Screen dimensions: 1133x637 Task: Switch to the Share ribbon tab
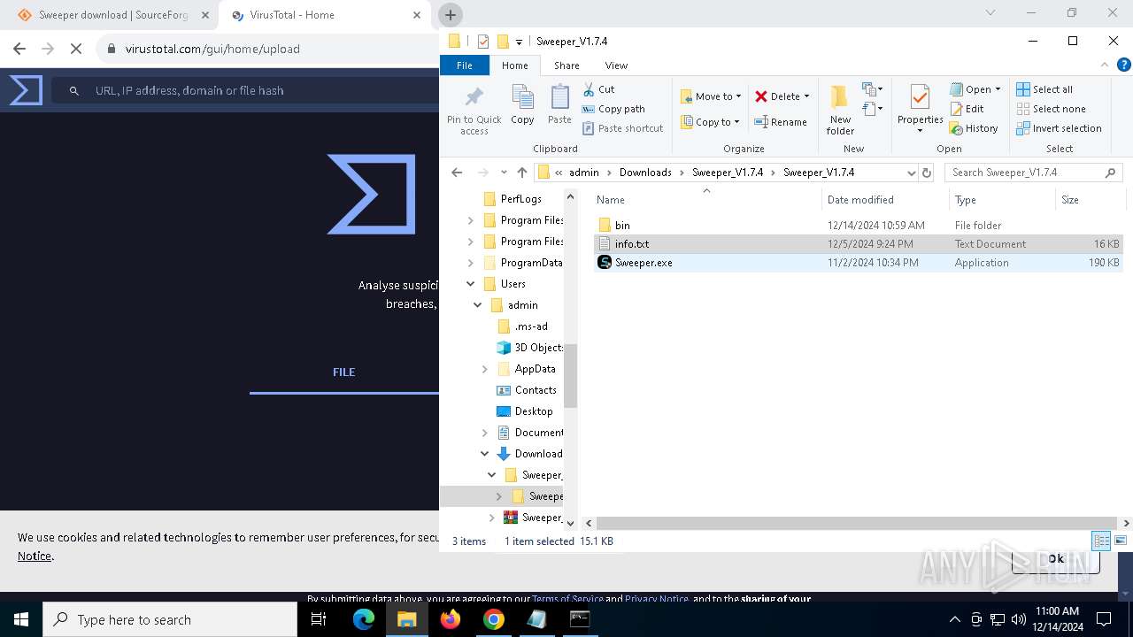(566, 65)
